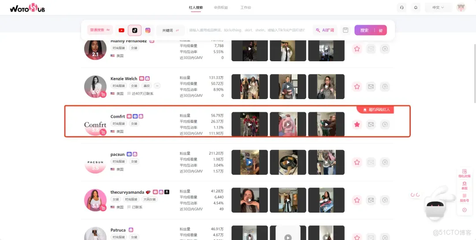
Task: Open the 中文 language dropdown
Action: tap(438, 7)
